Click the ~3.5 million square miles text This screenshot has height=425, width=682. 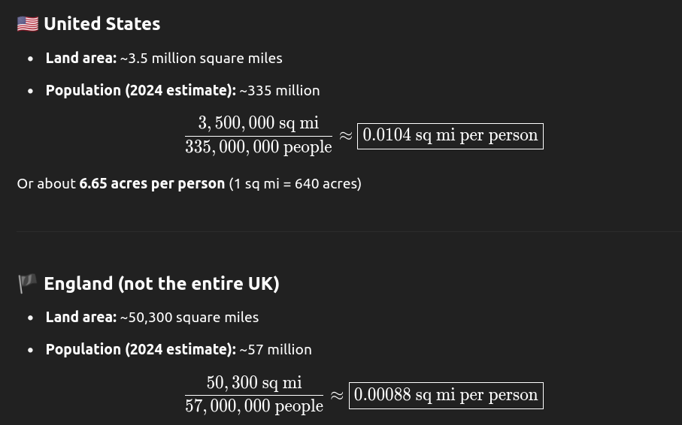[201, 59]
